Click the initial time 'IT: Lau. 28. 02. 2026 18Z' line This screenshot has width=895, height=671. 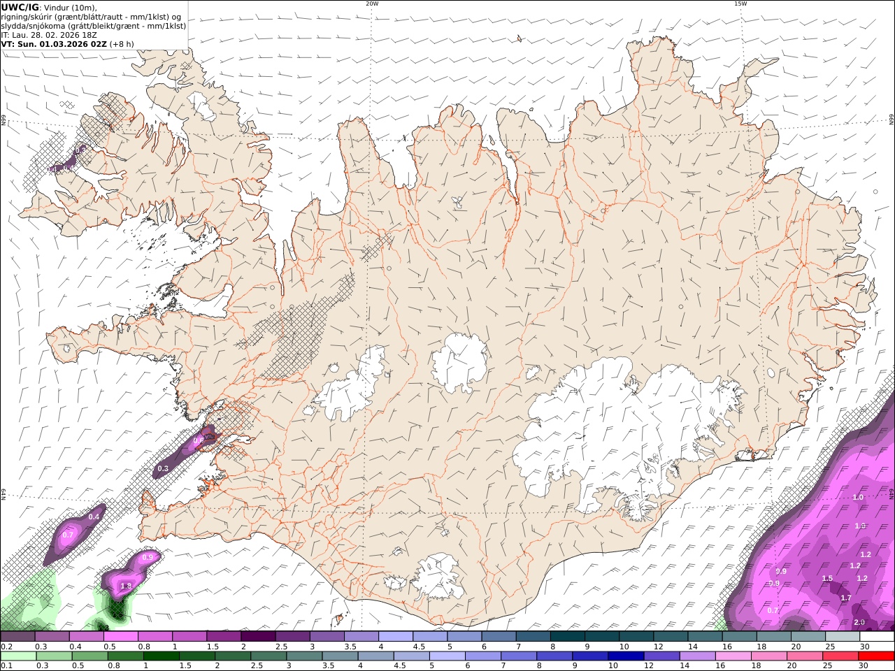49,34
